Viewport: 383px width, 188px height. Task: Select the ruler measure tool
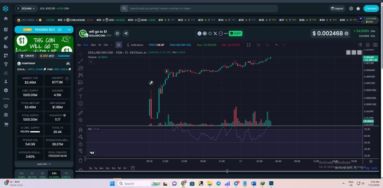coord(80,113)
